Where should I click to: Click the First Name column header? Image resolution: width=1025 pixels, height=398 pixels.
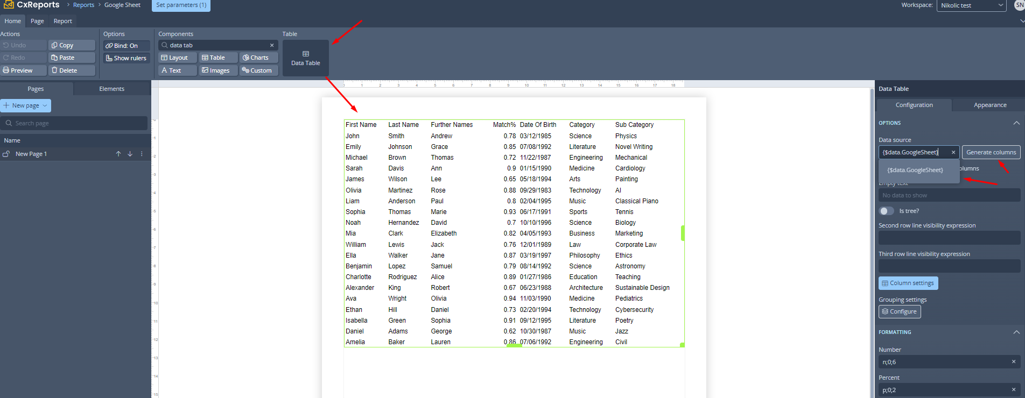[361, 125]
